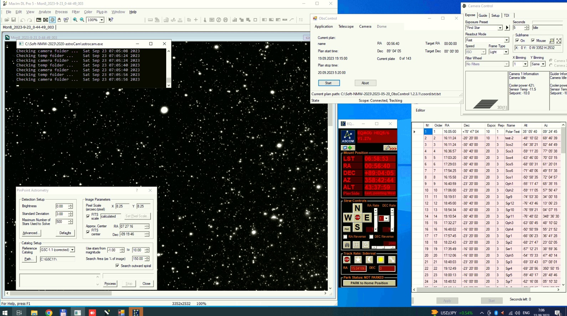Click the RA Rate vertical slider in EQMOD
567x316 pixels.
(x=376, y=220)
